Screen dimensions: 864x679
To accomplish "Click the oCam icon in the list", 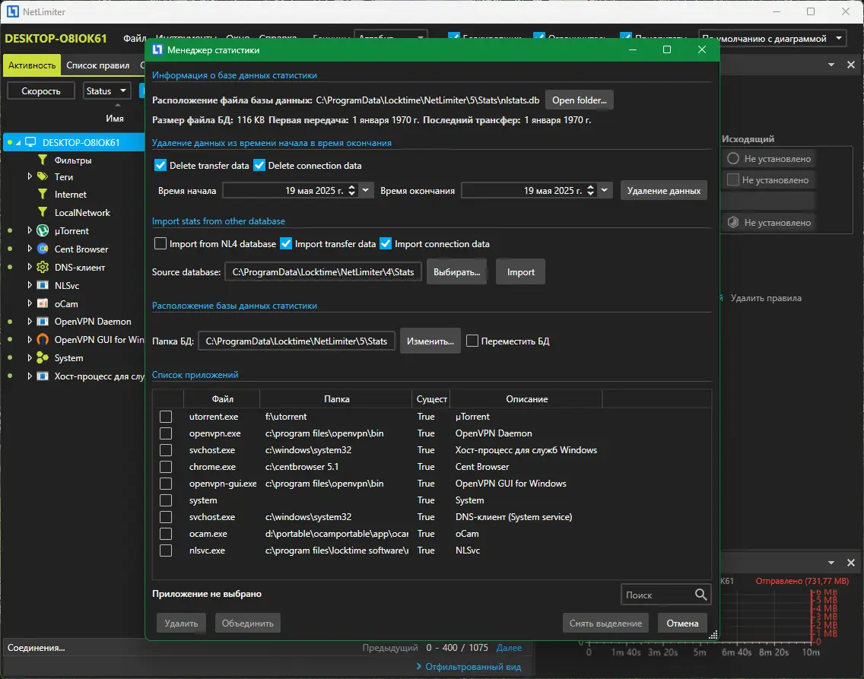I will click(43, 303).
